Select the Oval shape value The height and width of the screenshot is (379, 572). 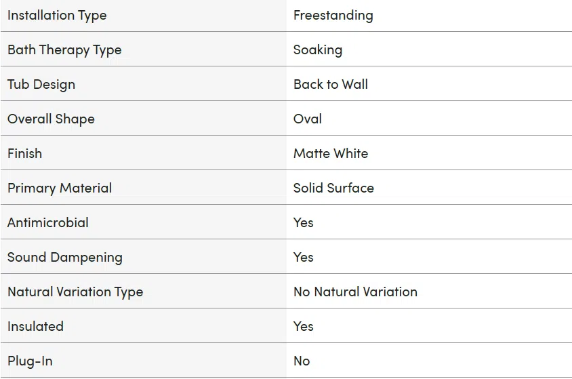click(x=308, y=119)
